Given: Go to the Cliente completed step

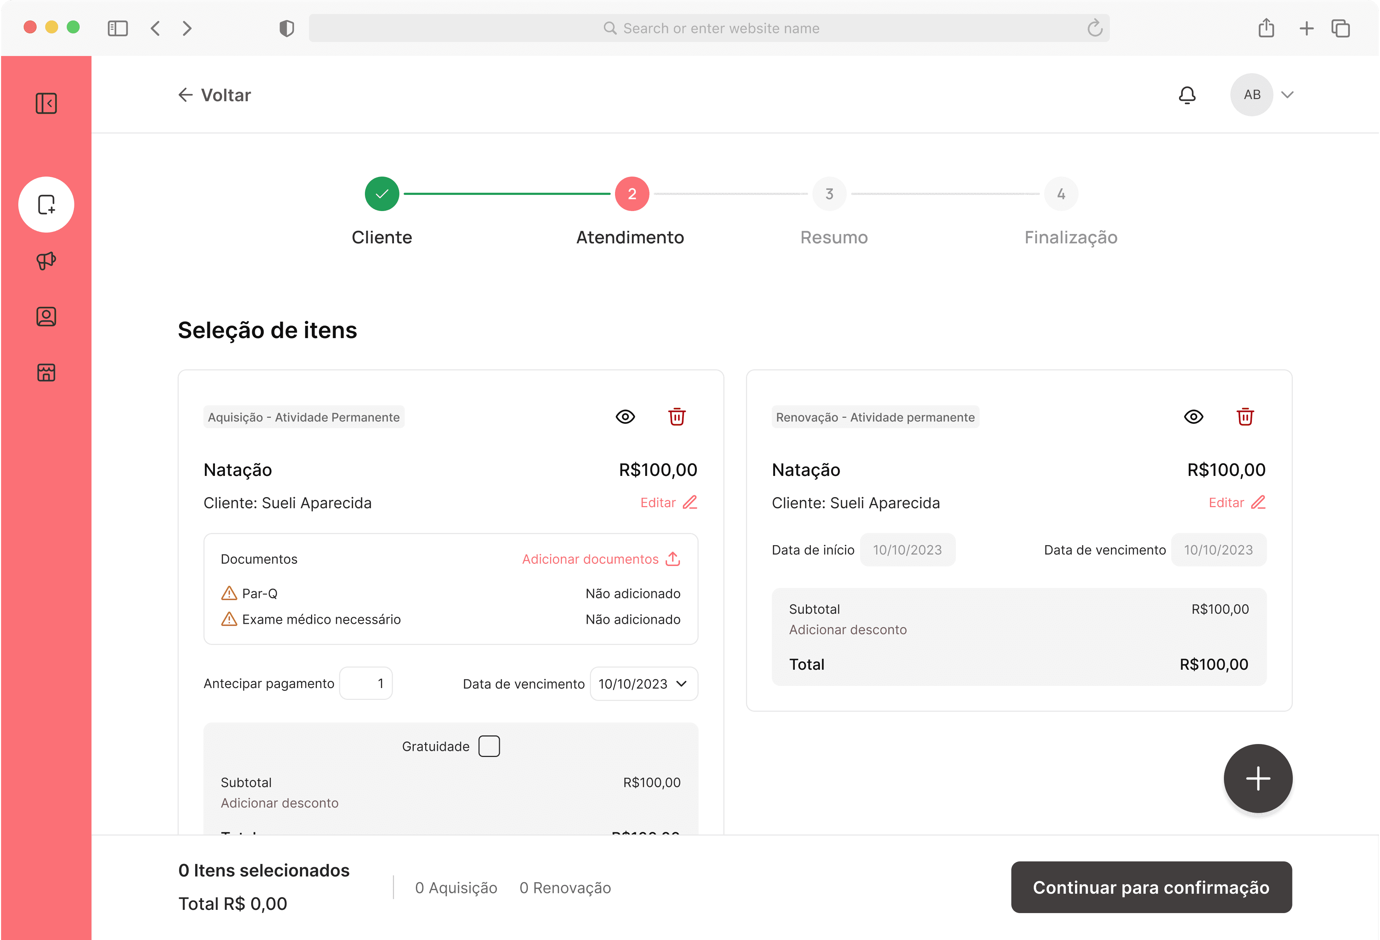Looking at the screenshot, I should click(x=382, y=194).
